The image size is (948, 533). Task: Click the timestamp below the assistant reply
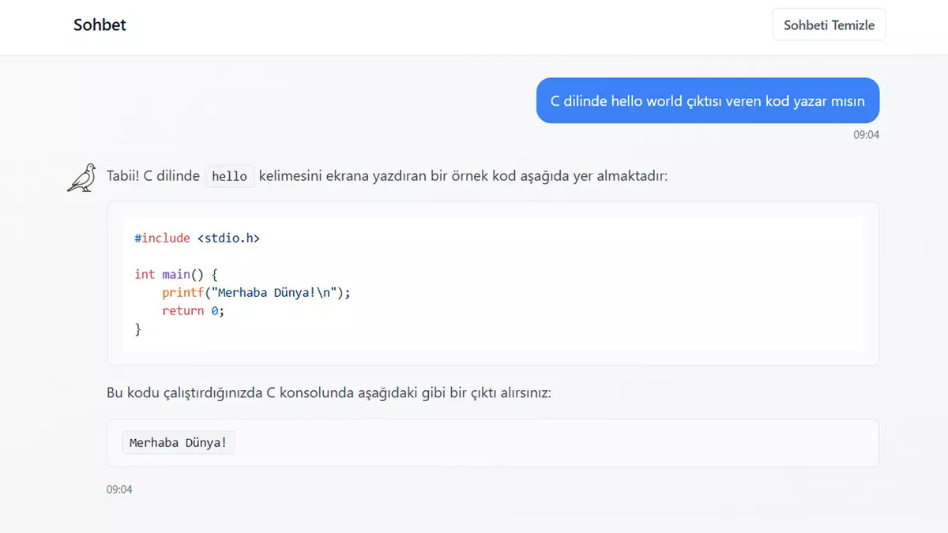[119, 490]
